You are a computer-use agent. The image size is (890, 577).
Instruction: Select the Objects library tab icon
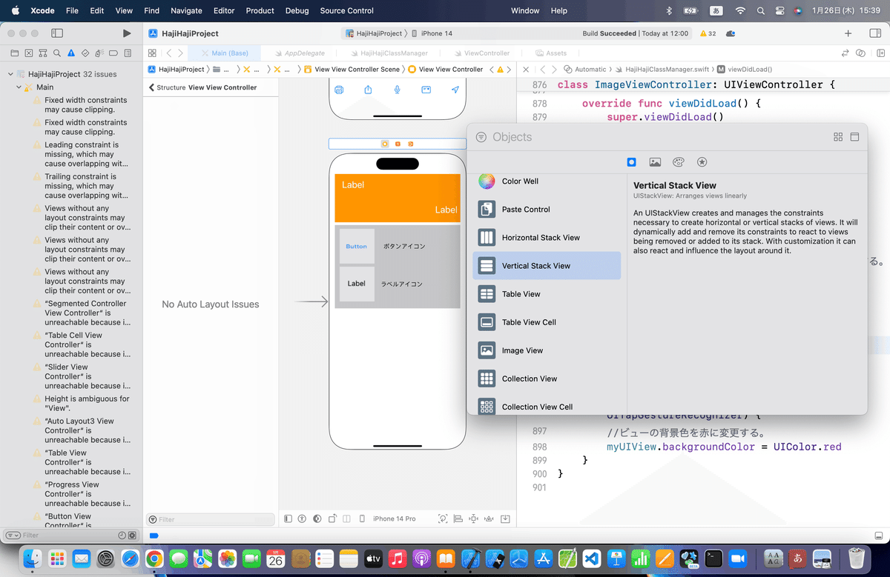click(631, 162)
